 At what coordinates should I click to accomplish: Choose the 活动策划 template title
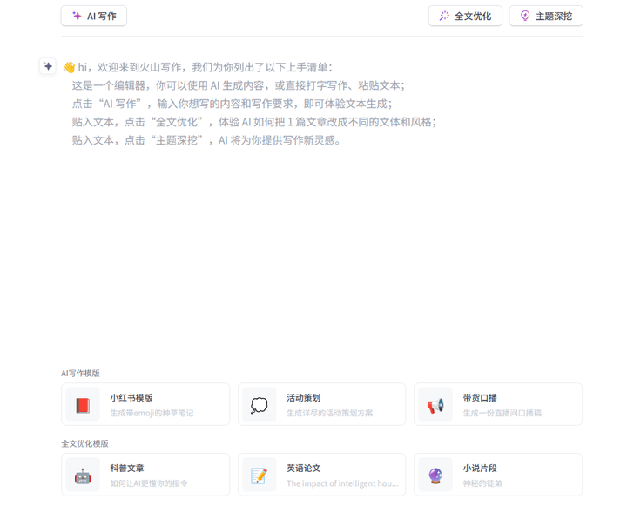pyautogui.click(x=303, y=398)
